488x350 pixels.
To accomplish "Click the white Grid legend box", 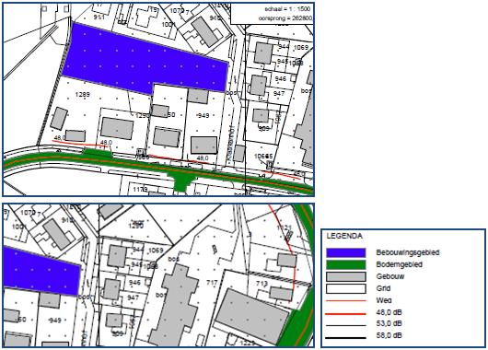I will click(x=346, y=288).
